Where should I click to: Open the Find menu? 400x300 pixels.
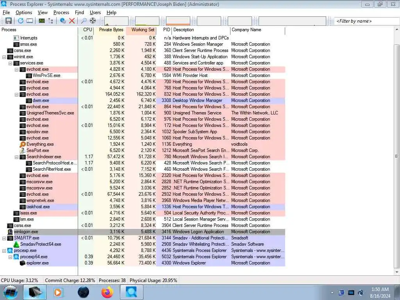coord(79,12)
